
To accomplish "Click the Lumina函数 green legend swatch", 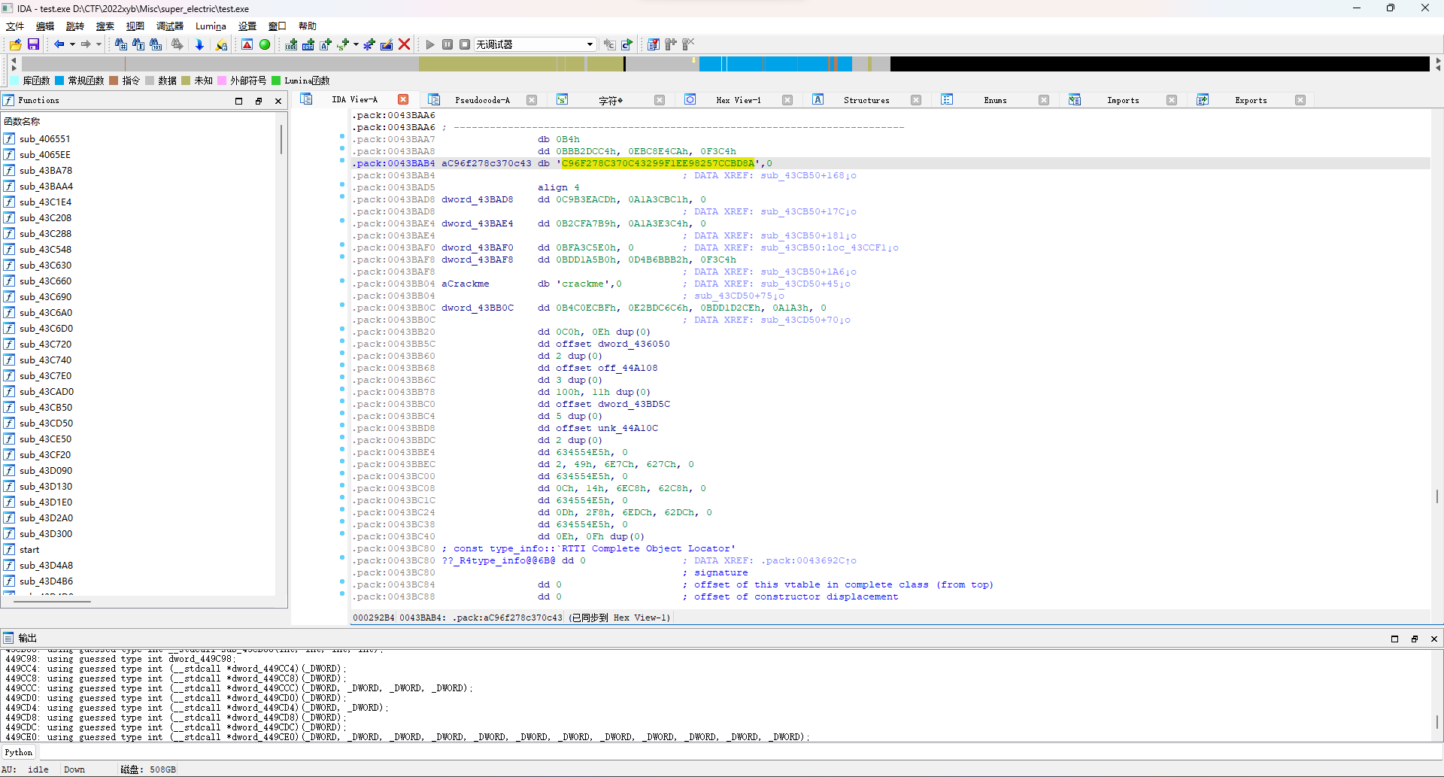I will pos(276,80).
